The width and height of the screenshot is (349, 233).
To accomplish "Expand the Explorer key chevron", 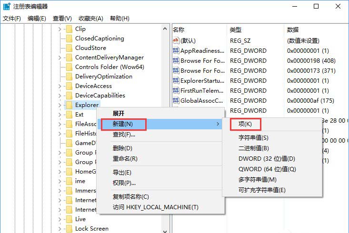I will point(60,105).
